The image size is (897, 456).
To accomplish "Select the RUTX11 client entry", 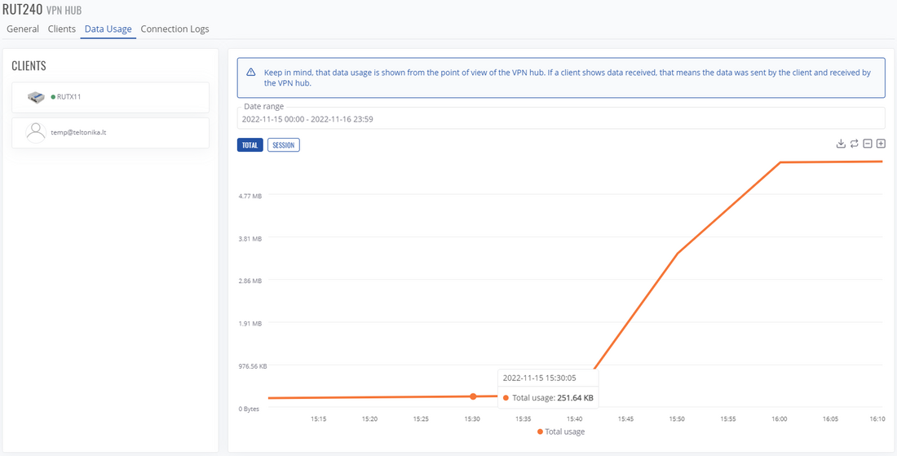I will [110, 97].
